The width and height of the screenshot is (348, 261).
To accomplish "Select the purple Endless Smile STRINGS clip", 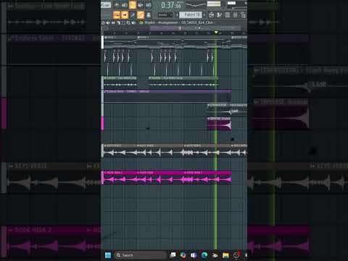I will coord(167,96).
